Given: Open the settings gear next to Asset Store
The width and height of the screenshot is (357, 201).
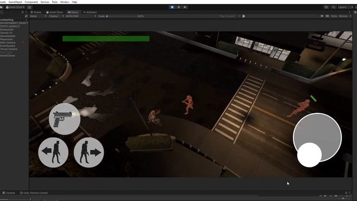Looking at the screenshot, I should coord(30,7).
